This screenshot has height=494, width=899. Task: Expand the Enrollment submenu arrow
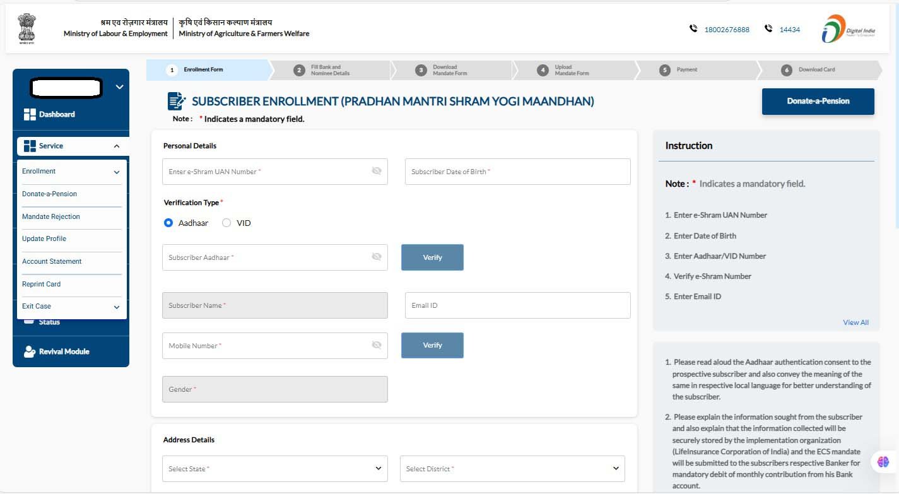coord(117,172)
